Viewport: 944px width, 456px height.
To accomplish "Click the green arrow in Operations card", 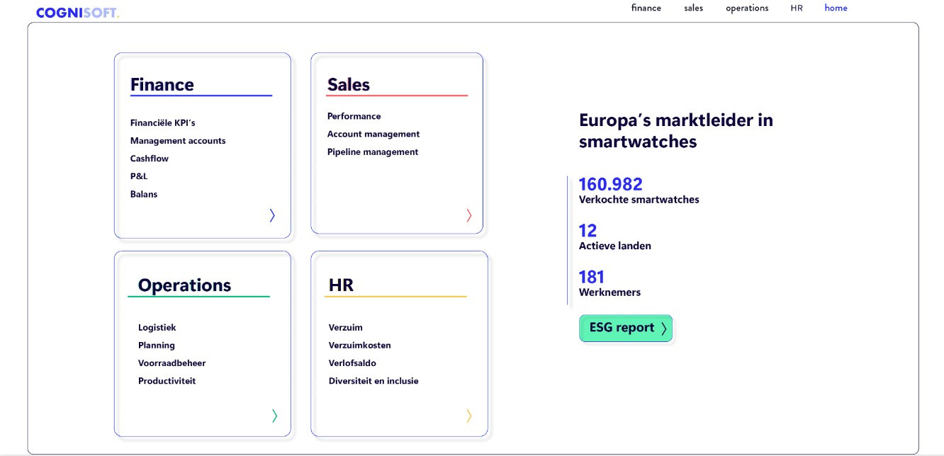I will point(274,416).
